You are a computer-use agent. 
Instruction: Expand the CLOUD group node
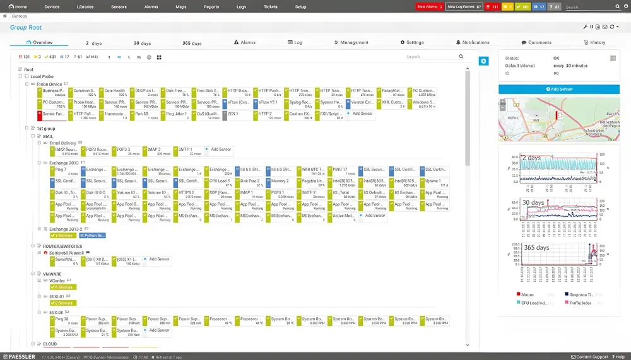33,344
